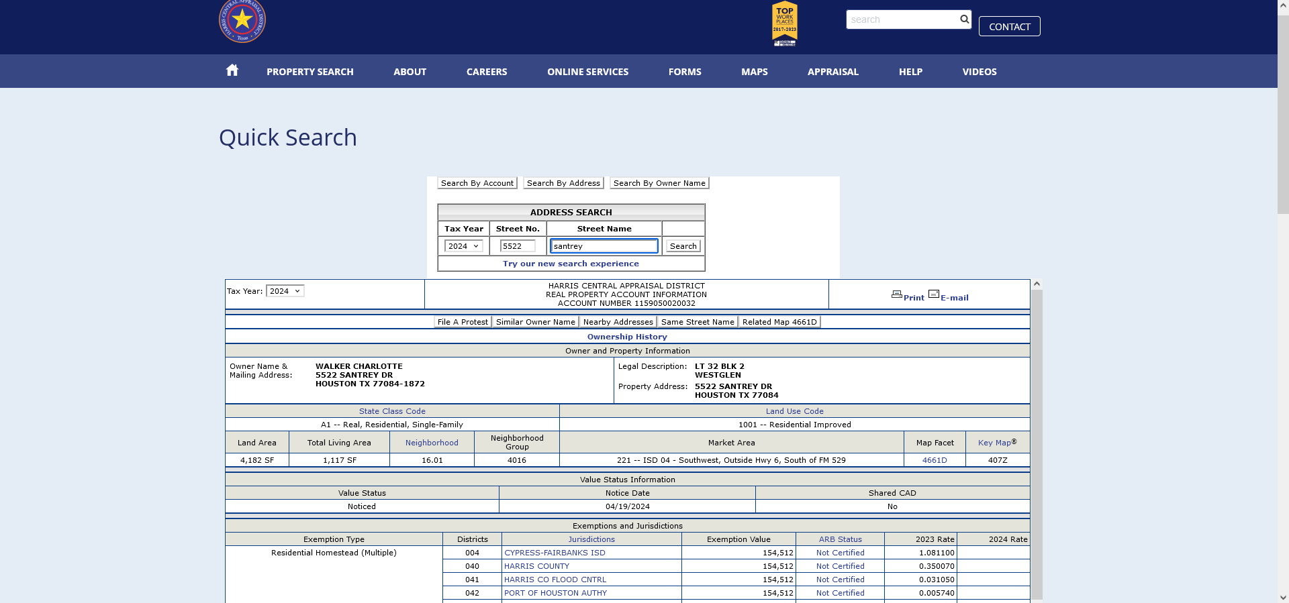The image size is (1289, 603).
Task: Open the HELP menu
Action: pos(910,72)
